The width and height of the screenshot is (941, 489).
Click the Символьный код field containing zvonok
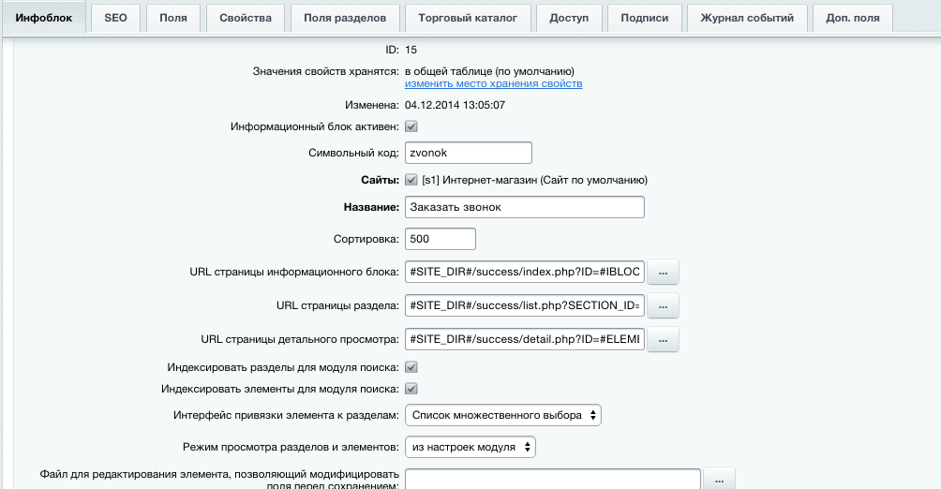click(468, 153)
